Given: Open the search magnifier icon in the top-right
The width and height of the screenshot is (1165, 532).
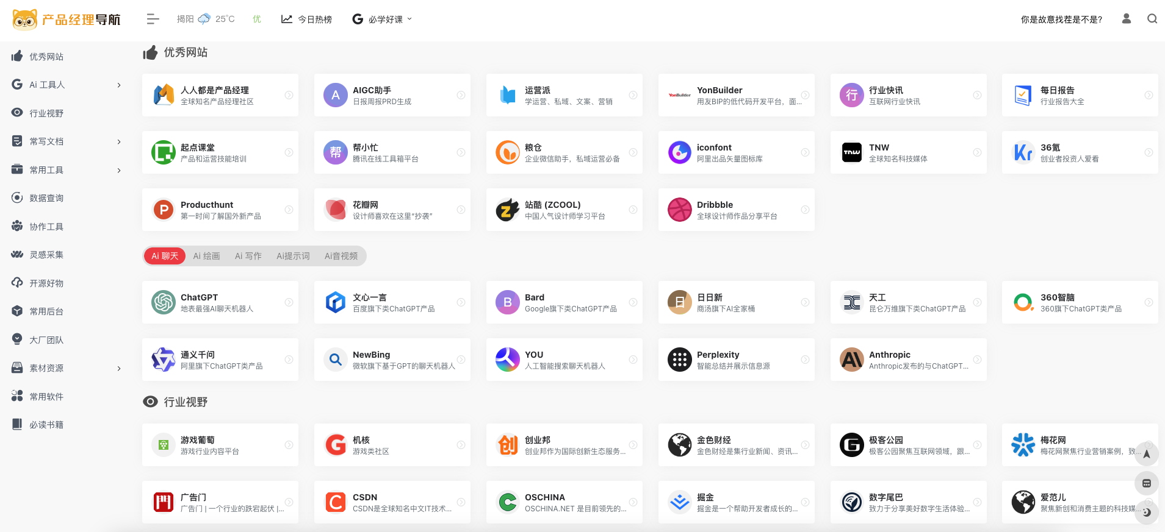Looking at the screenshot, I should 1152,19.
